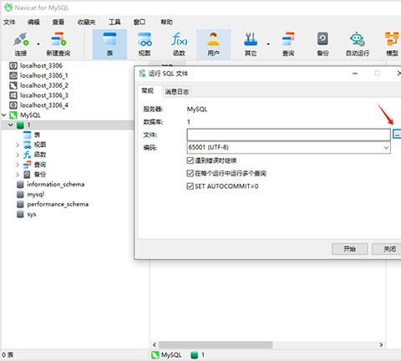401x361 pixels.
Task: Click the information_schema database icon
Action: 20,185
